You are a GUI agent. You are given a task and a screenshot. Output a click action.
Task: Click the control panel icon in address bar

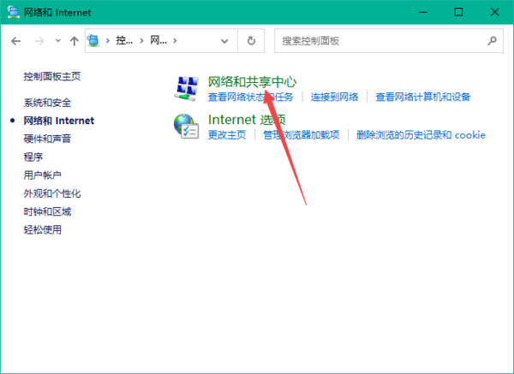(94, 40)
